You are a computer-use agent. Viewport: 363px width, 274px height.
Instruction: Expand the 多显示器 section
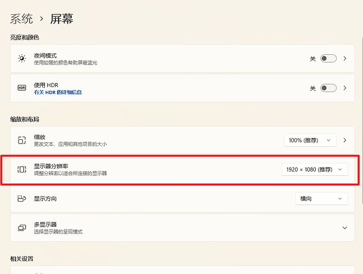click(344, 228)
